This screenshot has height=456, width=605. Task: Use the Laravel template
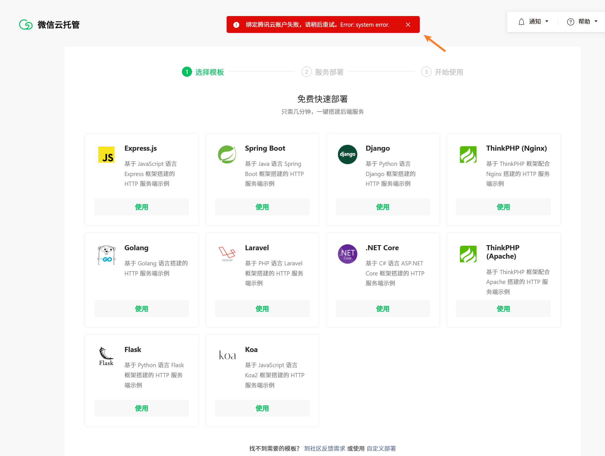pos(262,309)
